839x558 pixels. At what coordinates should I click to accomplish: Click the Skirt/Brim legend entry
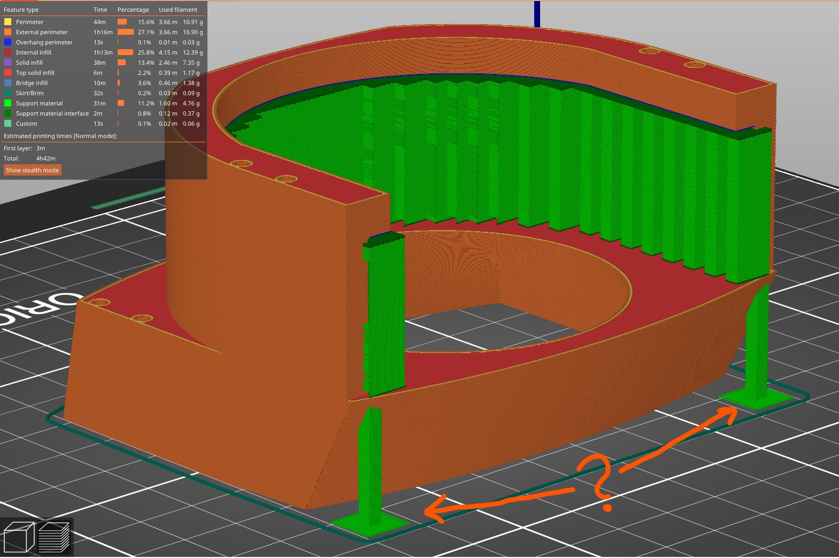point(29,93)
